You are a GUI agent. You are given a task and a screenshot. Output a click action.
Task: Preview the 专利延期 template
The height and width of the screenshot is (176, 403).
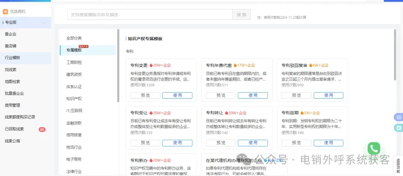point(296,143)
